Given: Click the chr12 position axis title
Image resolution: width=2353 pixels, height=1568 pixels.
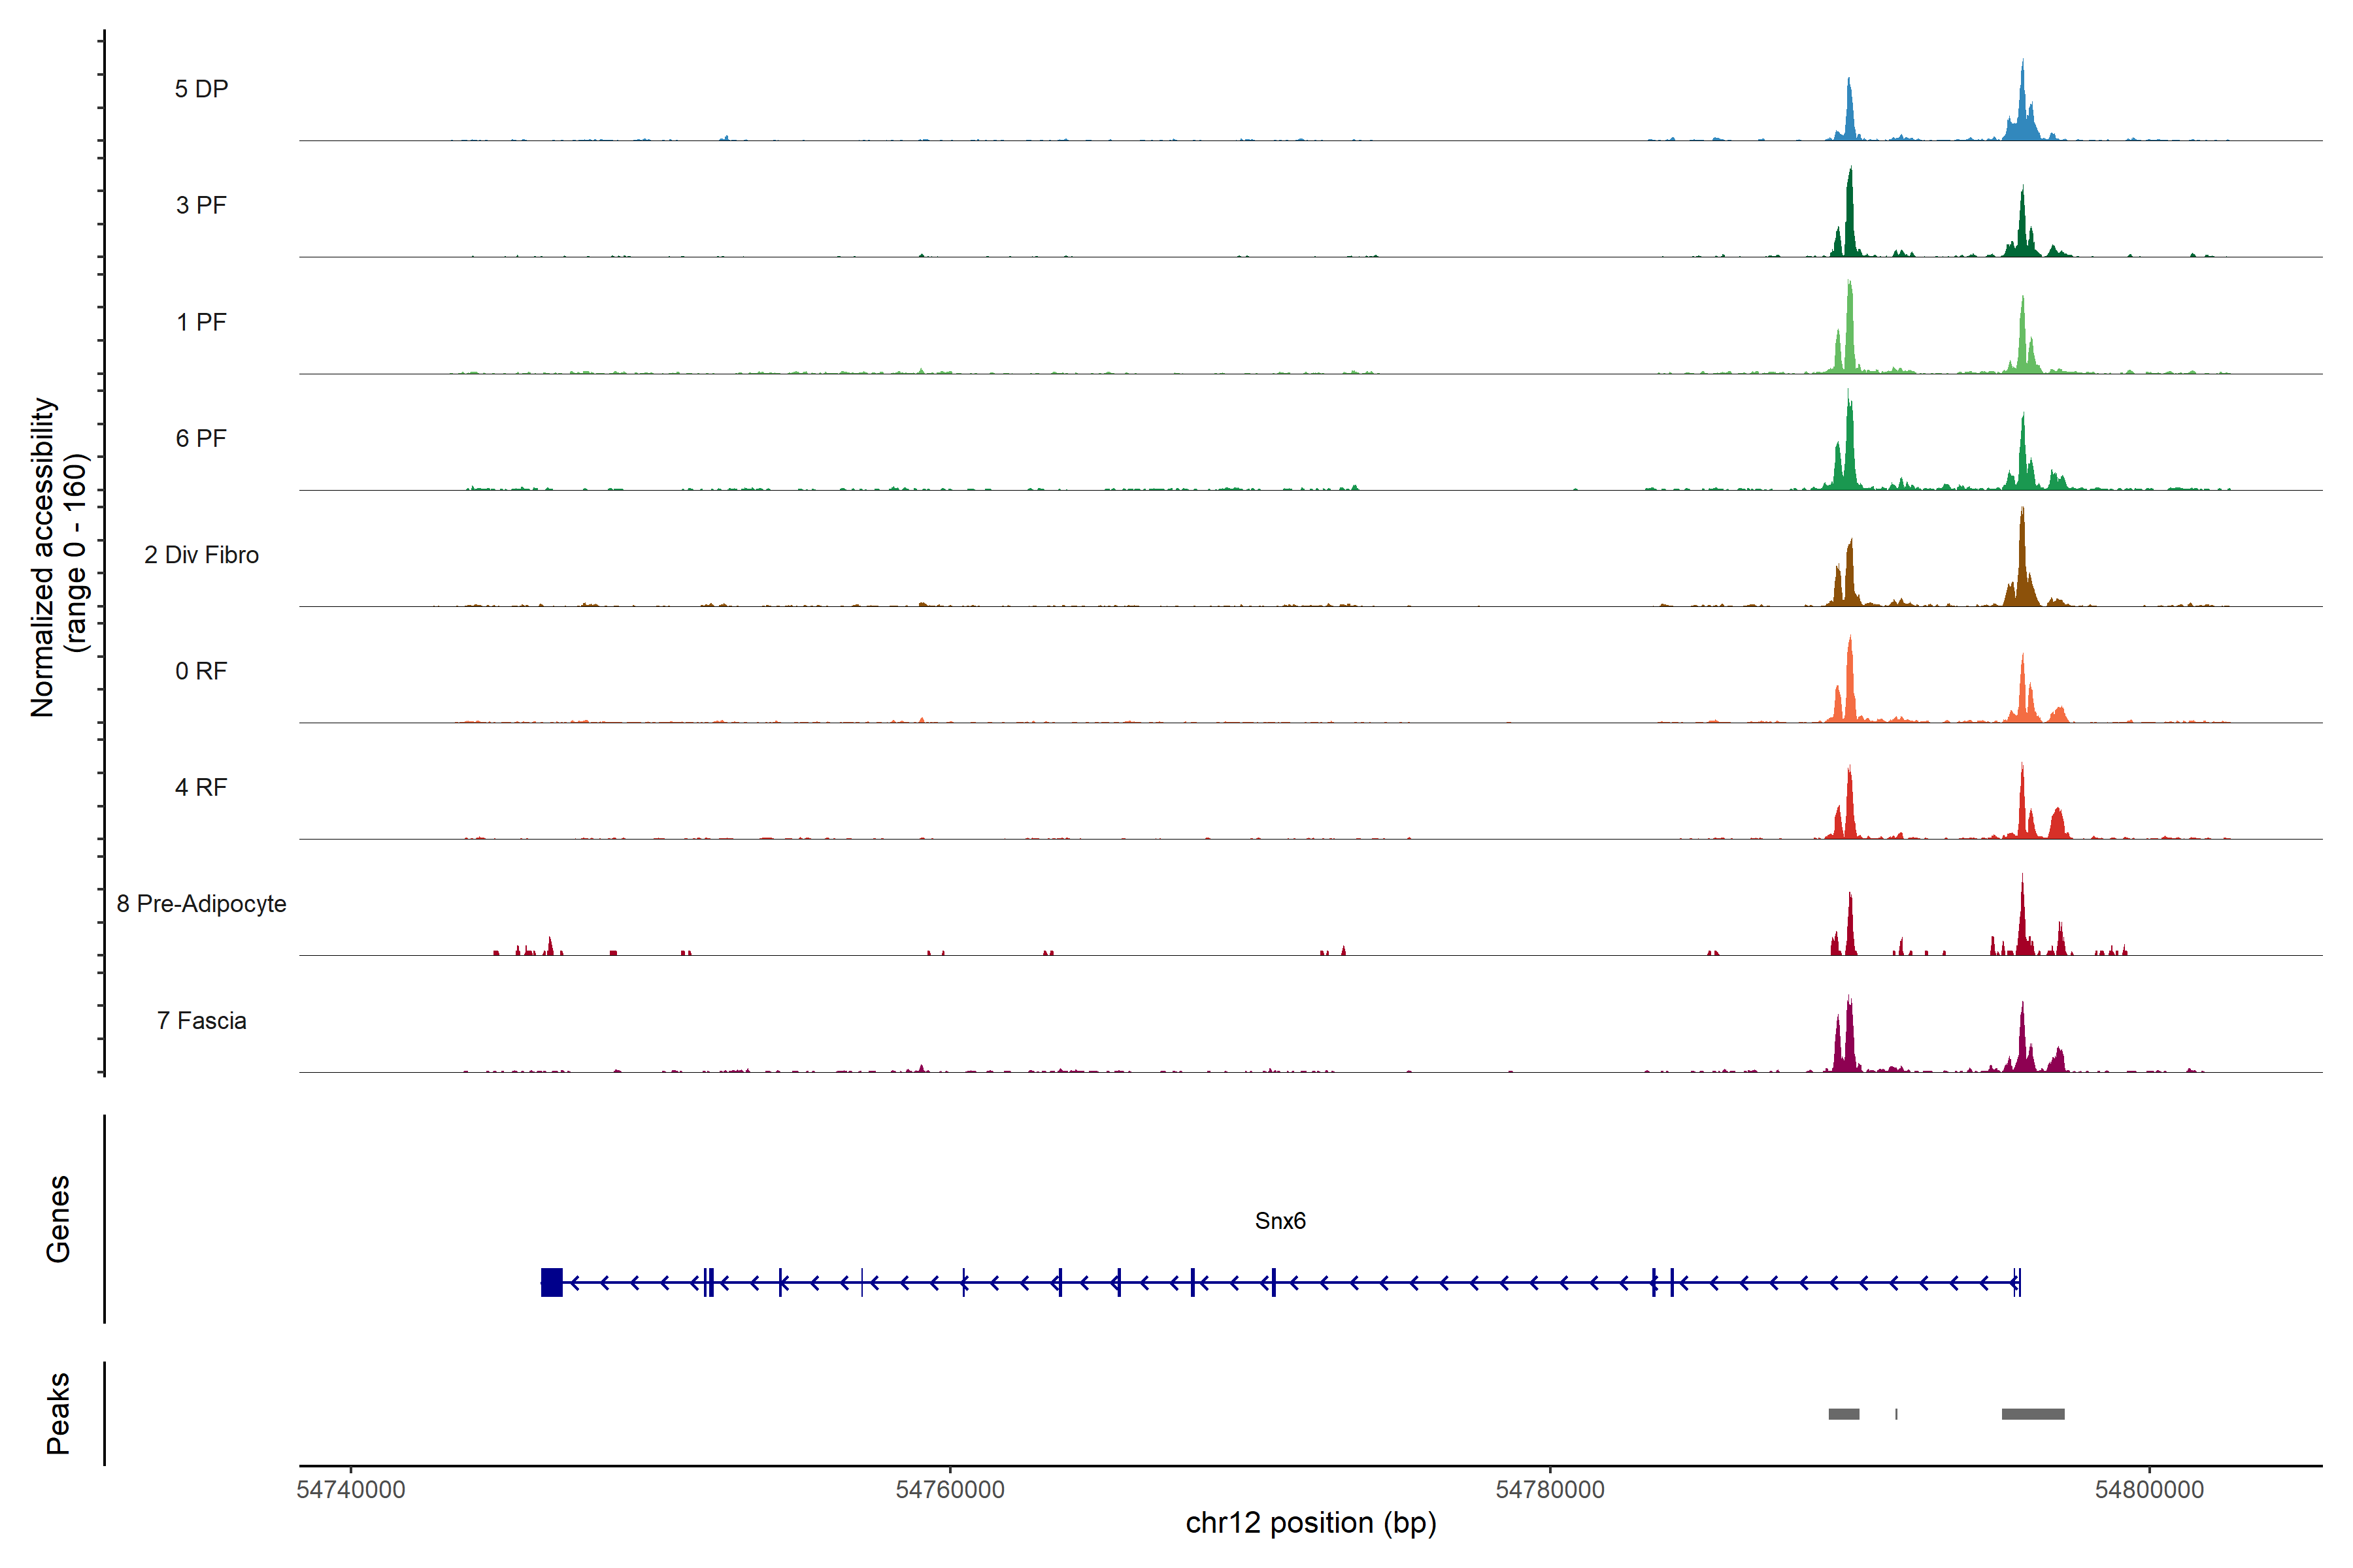Looking at the screenshot, I should [1310, 1523].
